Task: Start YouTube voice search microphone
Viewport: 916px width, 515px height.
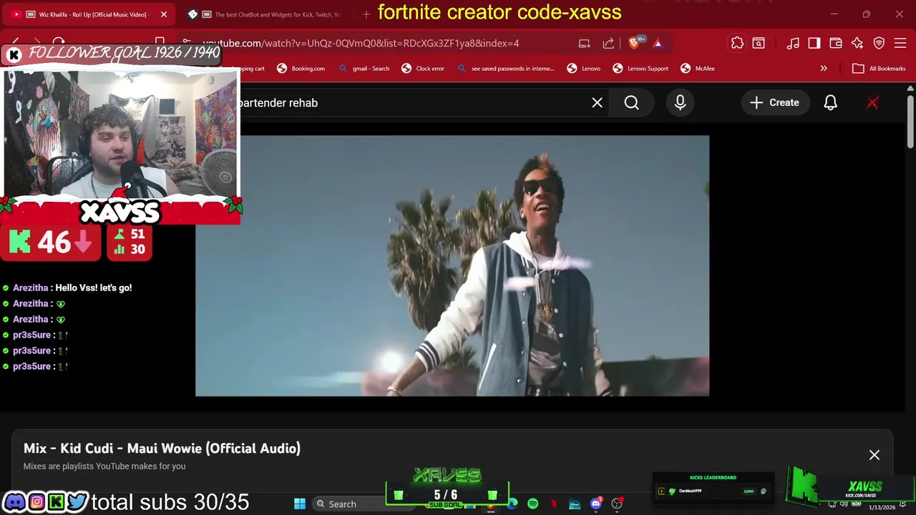Action: point(680,103)
